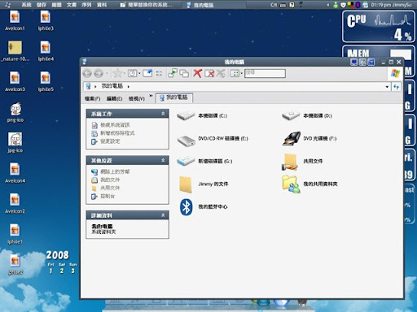Click the red X Delete icon

[x=198, y=73]
